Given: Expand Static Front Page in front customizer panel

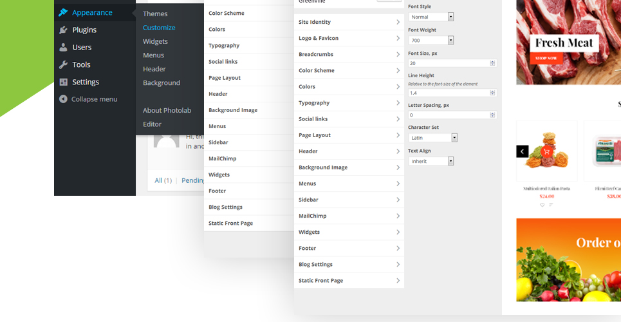Looking at the screenshot, I should coord(349,281).
